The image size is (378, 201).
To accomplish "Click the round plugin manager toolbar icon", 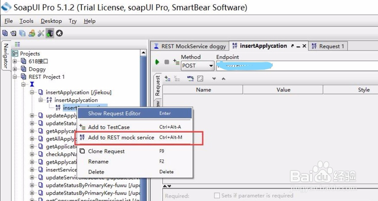I will pos(59,33).
